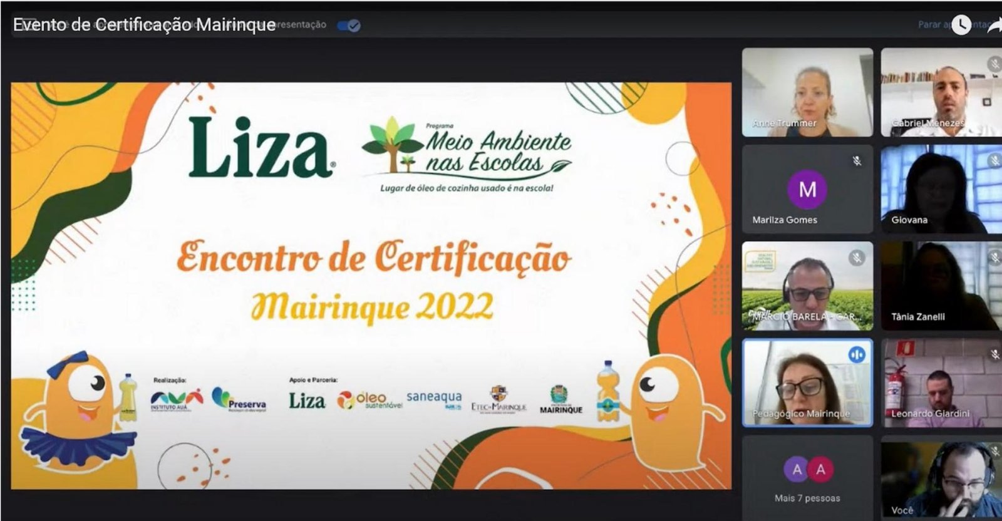
Task: Select Giovana's video tile
Action: click(941, 190)
